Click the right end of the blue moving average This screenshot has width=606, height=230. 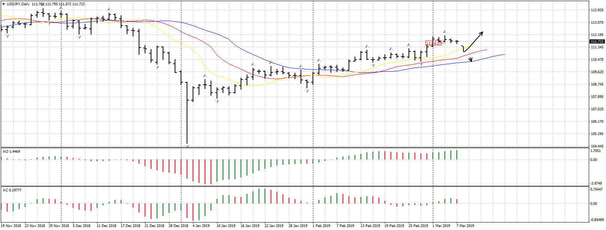tap(504, 55)
